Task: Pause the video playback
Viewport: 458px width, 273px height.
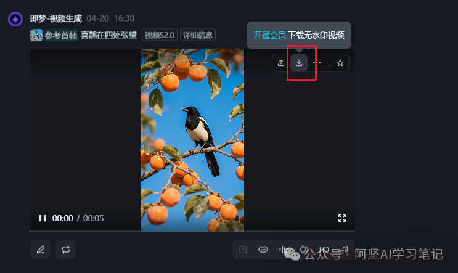Action: (43, 218)
